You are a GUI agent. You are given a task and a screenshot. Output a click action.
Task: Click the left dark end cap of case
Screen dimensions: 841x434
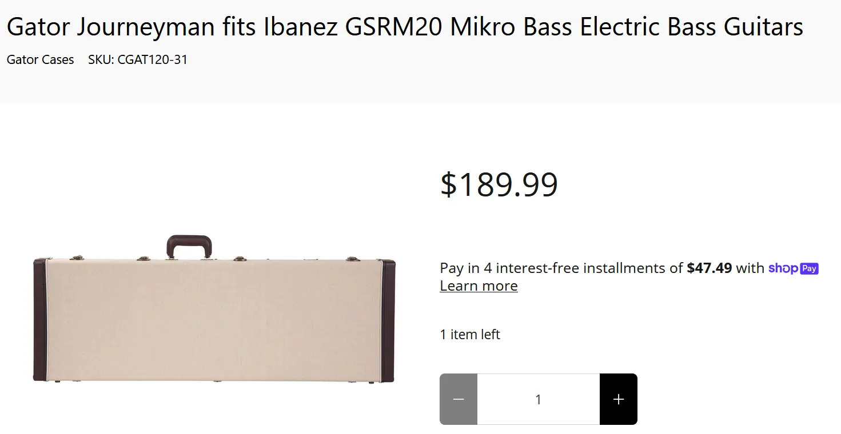click(39, 320)
